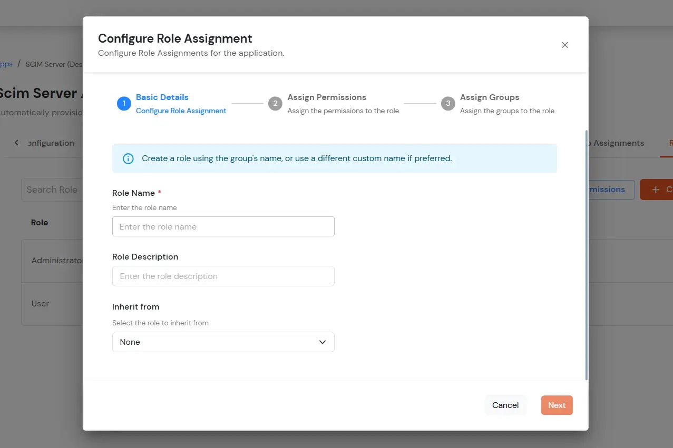This screenshot has width=673, height=448.
Task: Click the Next button
Action: [x=556, y=405]
